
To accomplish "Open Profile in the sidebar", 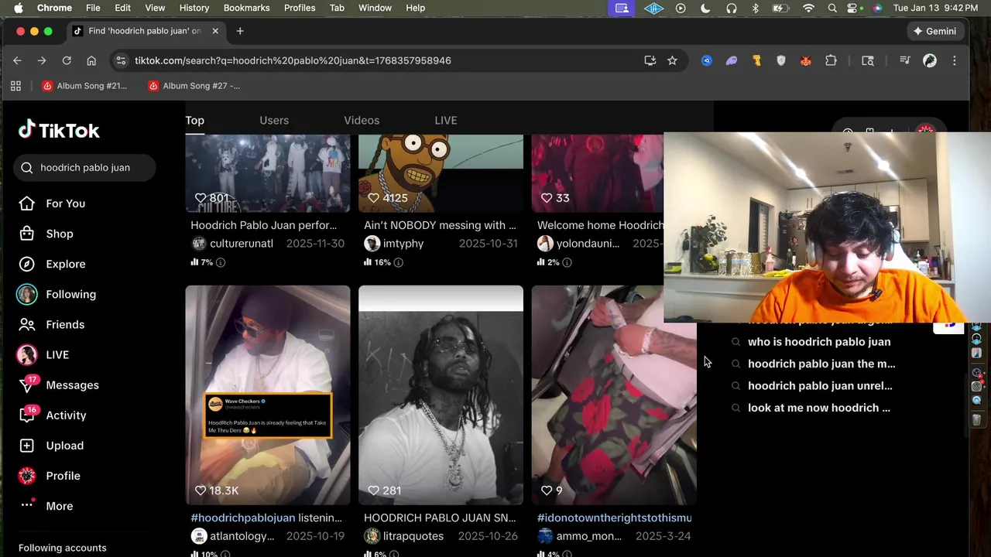I will click(63, 476).
